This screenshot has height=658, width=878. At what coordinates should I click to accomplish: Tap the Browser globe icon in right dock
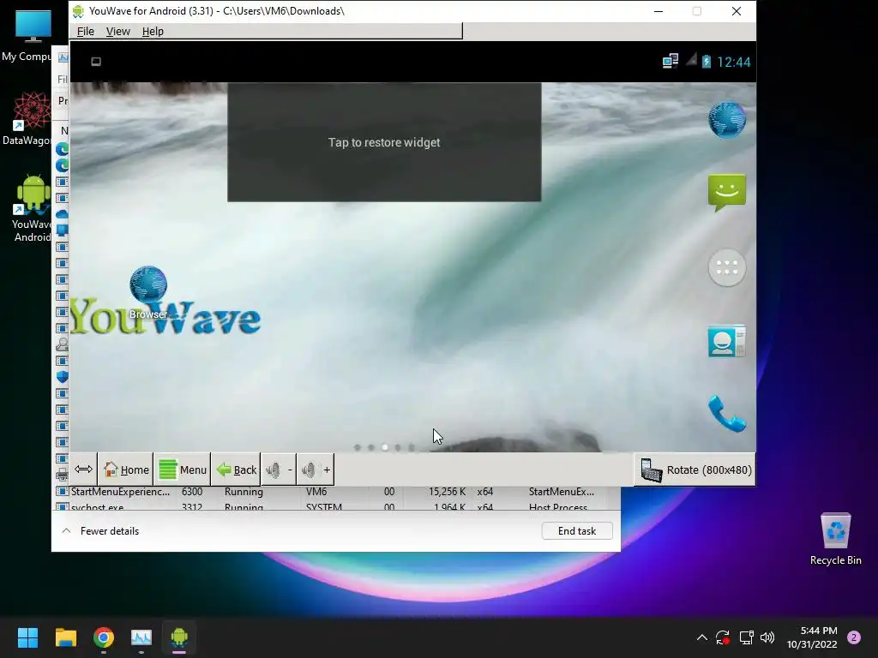pyautogui.click(x=727, y=119)
